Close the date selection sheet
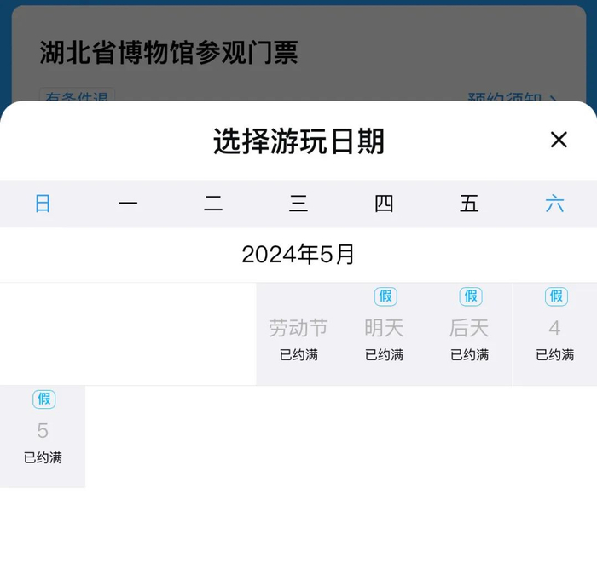This screenshot has height=563, width=597. [x=559, y=140]
